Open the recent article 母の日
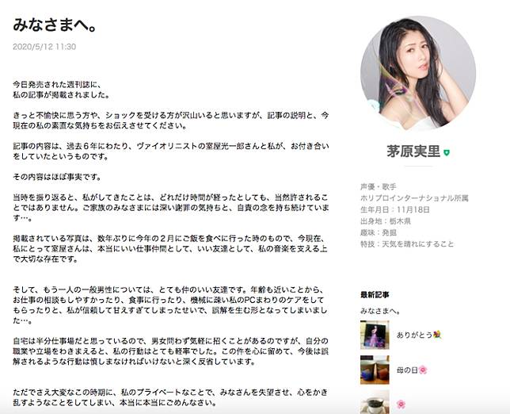This screenshot has height=414, width=510. pyautogui.click(x=408, y=370)
